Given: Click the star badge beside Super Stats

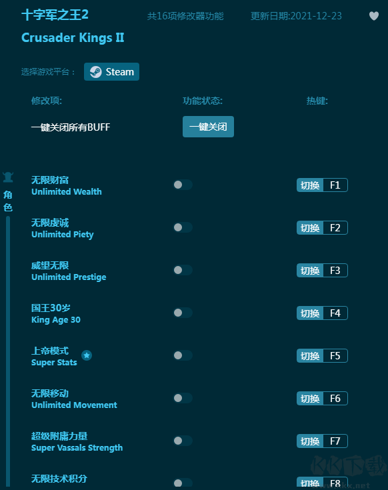Looking at the screenshot, I should pos(87,355).
